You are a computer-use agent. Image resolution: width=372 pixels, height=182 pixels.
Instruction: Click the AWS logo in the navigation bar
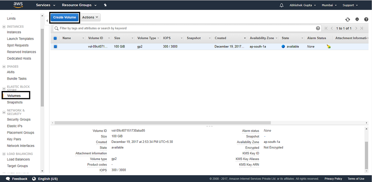coord(18,5)
